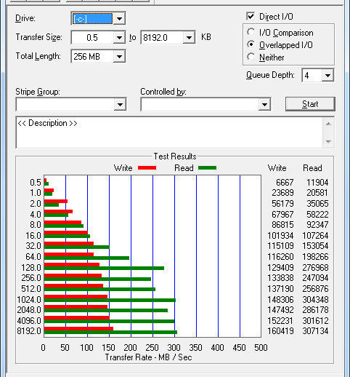The width and height of the screenshot is (350, 377).
Task: Open the Drive selection dropdown
Action: tap(119, 18)
